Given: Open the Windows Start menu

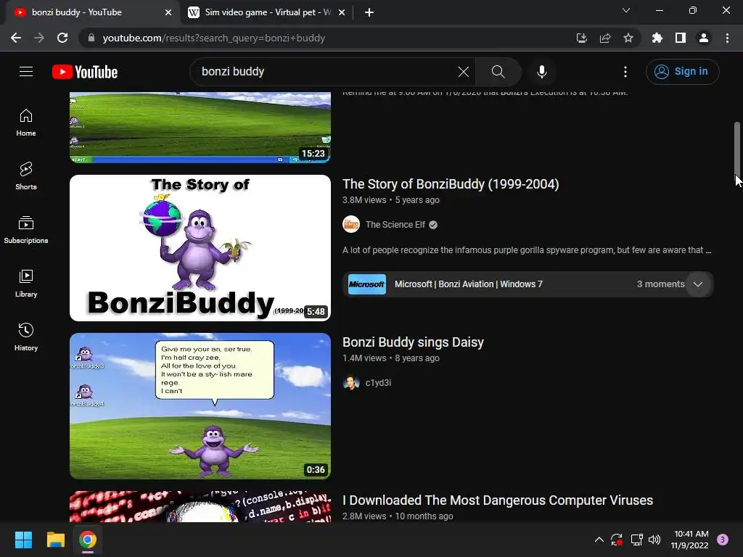Looking at the screenshot, I should [23, 540].
